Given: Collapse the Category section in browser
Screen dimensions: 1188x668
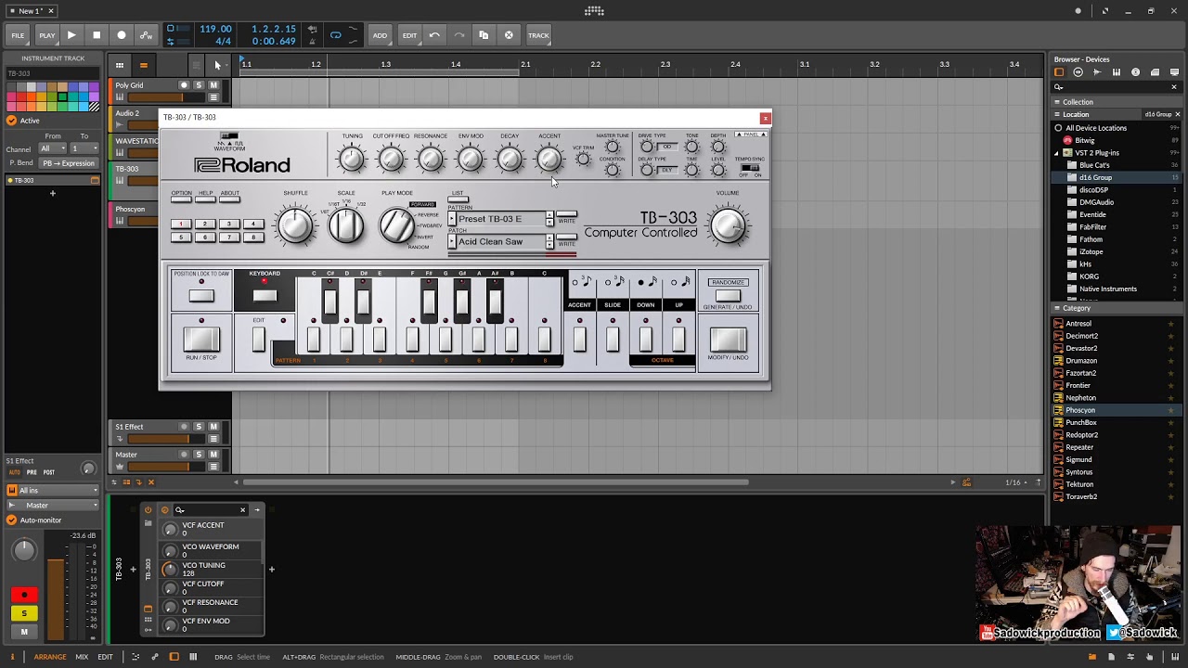Looking at the screenshot, I should coord(1058,308).
